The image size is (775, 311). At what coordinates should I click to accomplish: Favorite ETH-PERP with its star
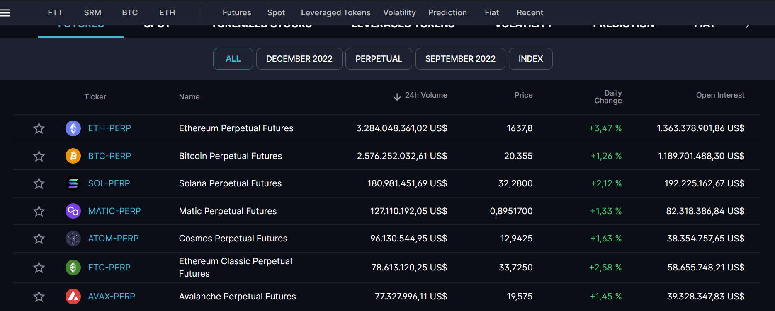tap(39, 128)
